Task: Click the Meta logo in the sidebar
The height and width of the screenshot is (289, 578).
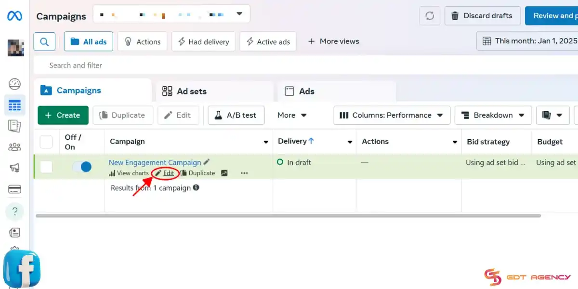Action: click(14, 16)
